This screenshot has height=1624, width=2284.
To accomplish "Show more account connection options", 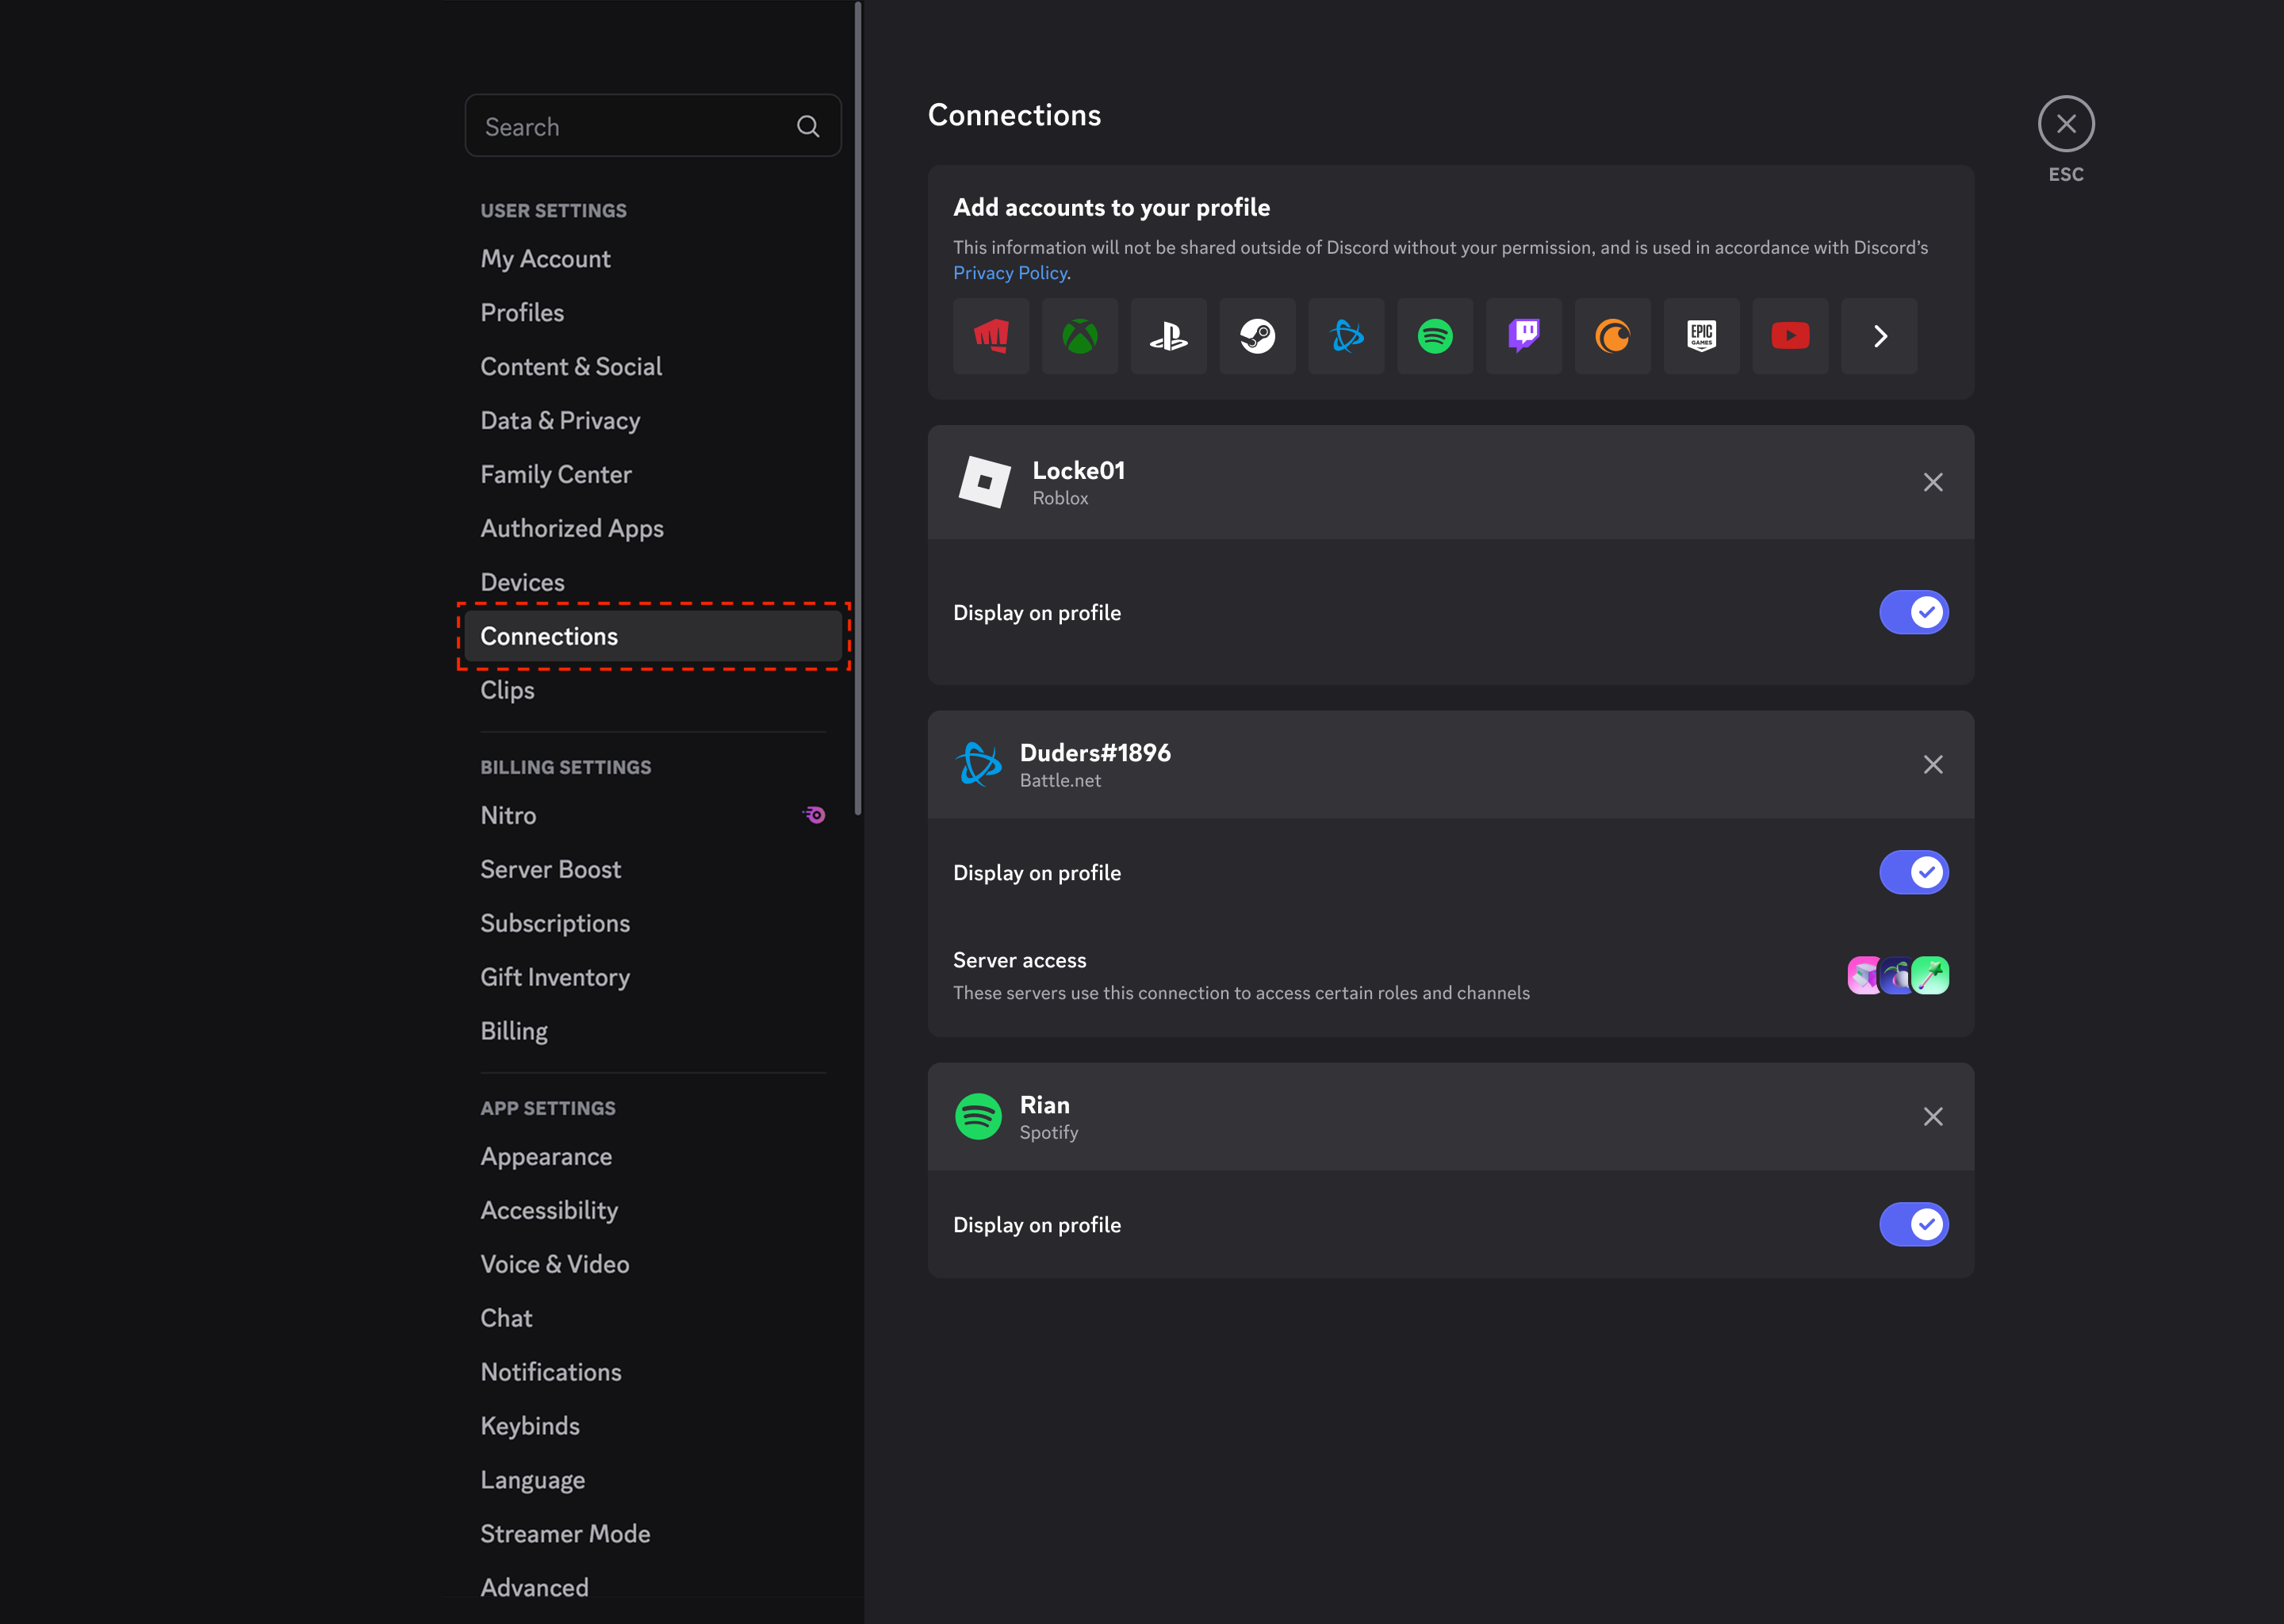I will pyautogui.click(x=1879, y=336).
